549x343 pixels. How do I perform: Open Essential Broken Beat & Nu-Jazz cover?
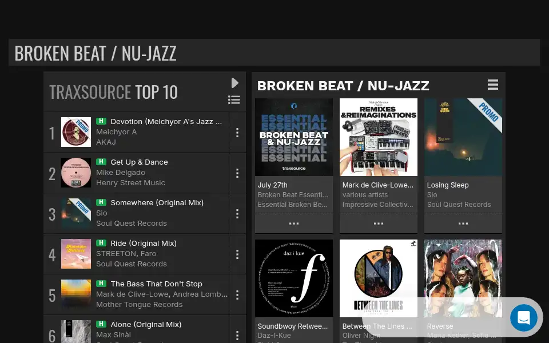[x=294, y=137]
